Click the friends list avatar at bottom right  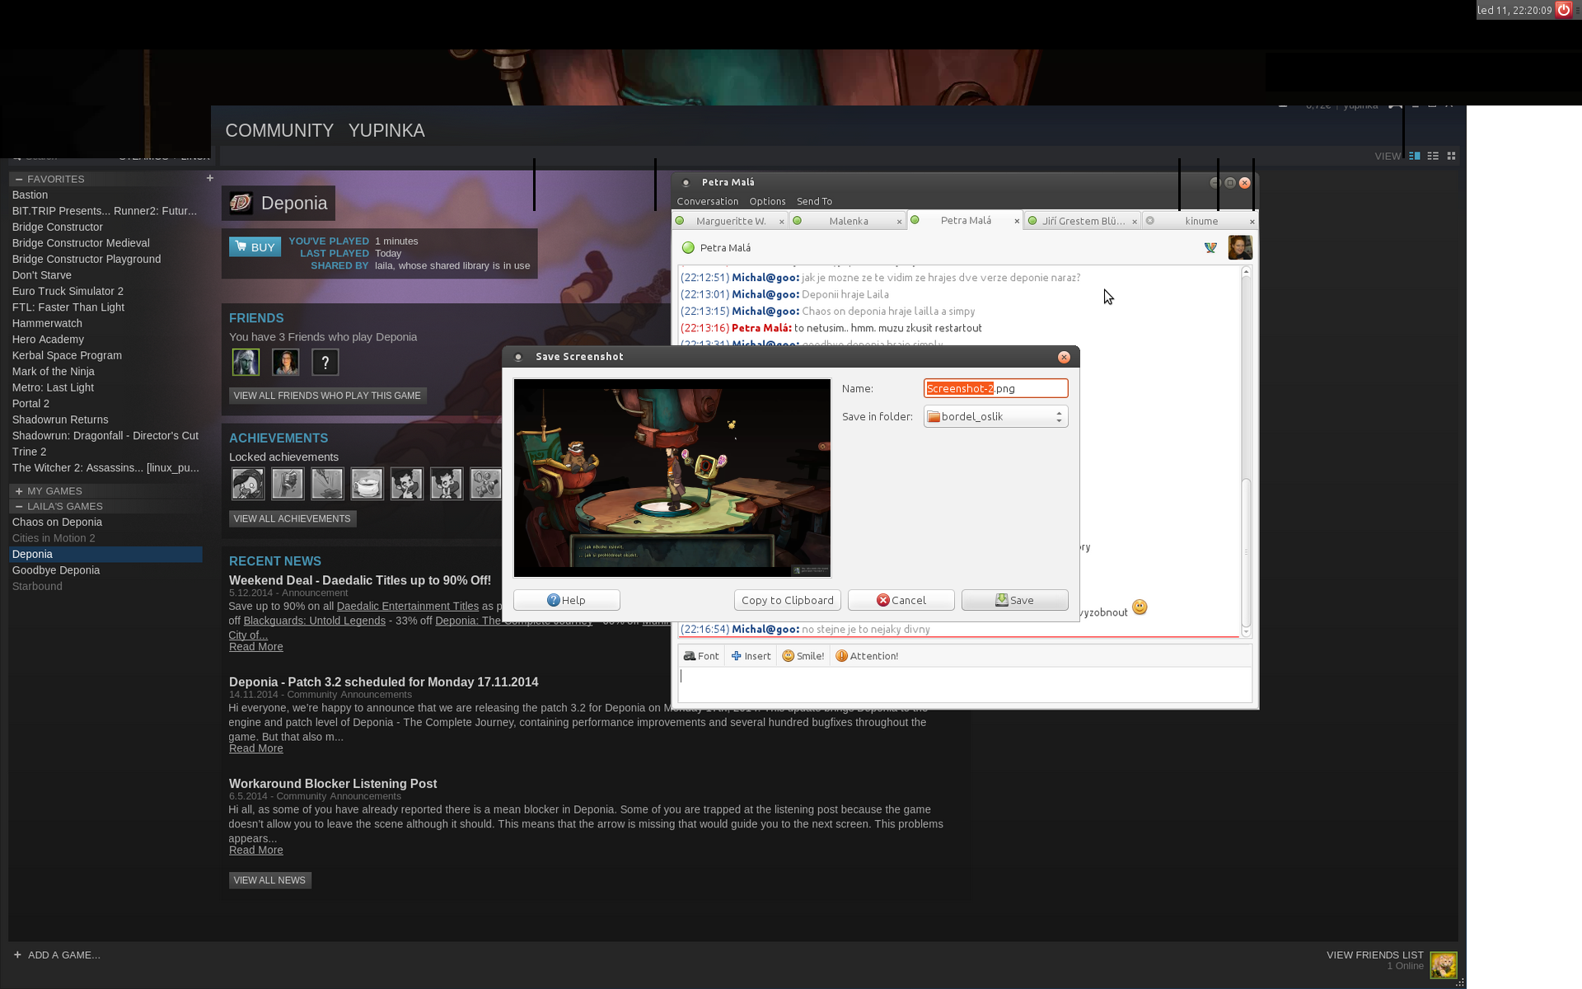1444,964
